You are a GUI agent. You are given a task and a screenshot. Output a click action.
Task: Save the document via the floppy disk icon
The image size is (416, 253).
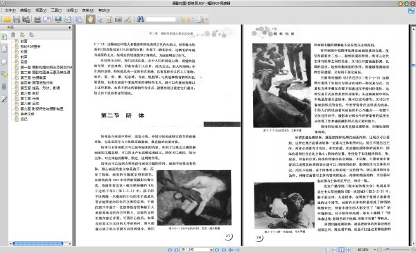pyautogui.click(x=17, y=19)
